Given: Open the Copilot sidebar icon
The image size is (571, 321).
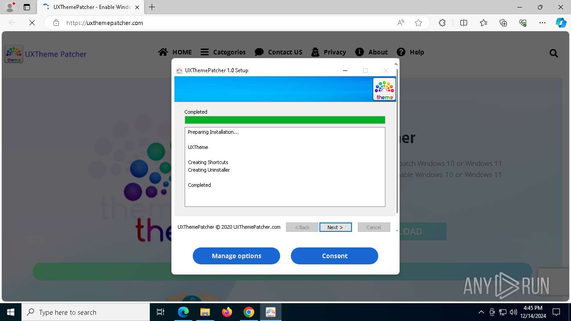Looking at the screenshot, I should (561, 23).
